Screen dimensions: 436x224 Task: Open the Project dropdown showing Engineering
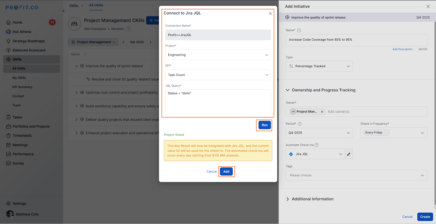coord(218,55)
